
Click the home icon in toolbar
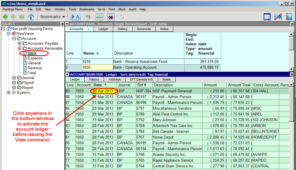[31, 17]
